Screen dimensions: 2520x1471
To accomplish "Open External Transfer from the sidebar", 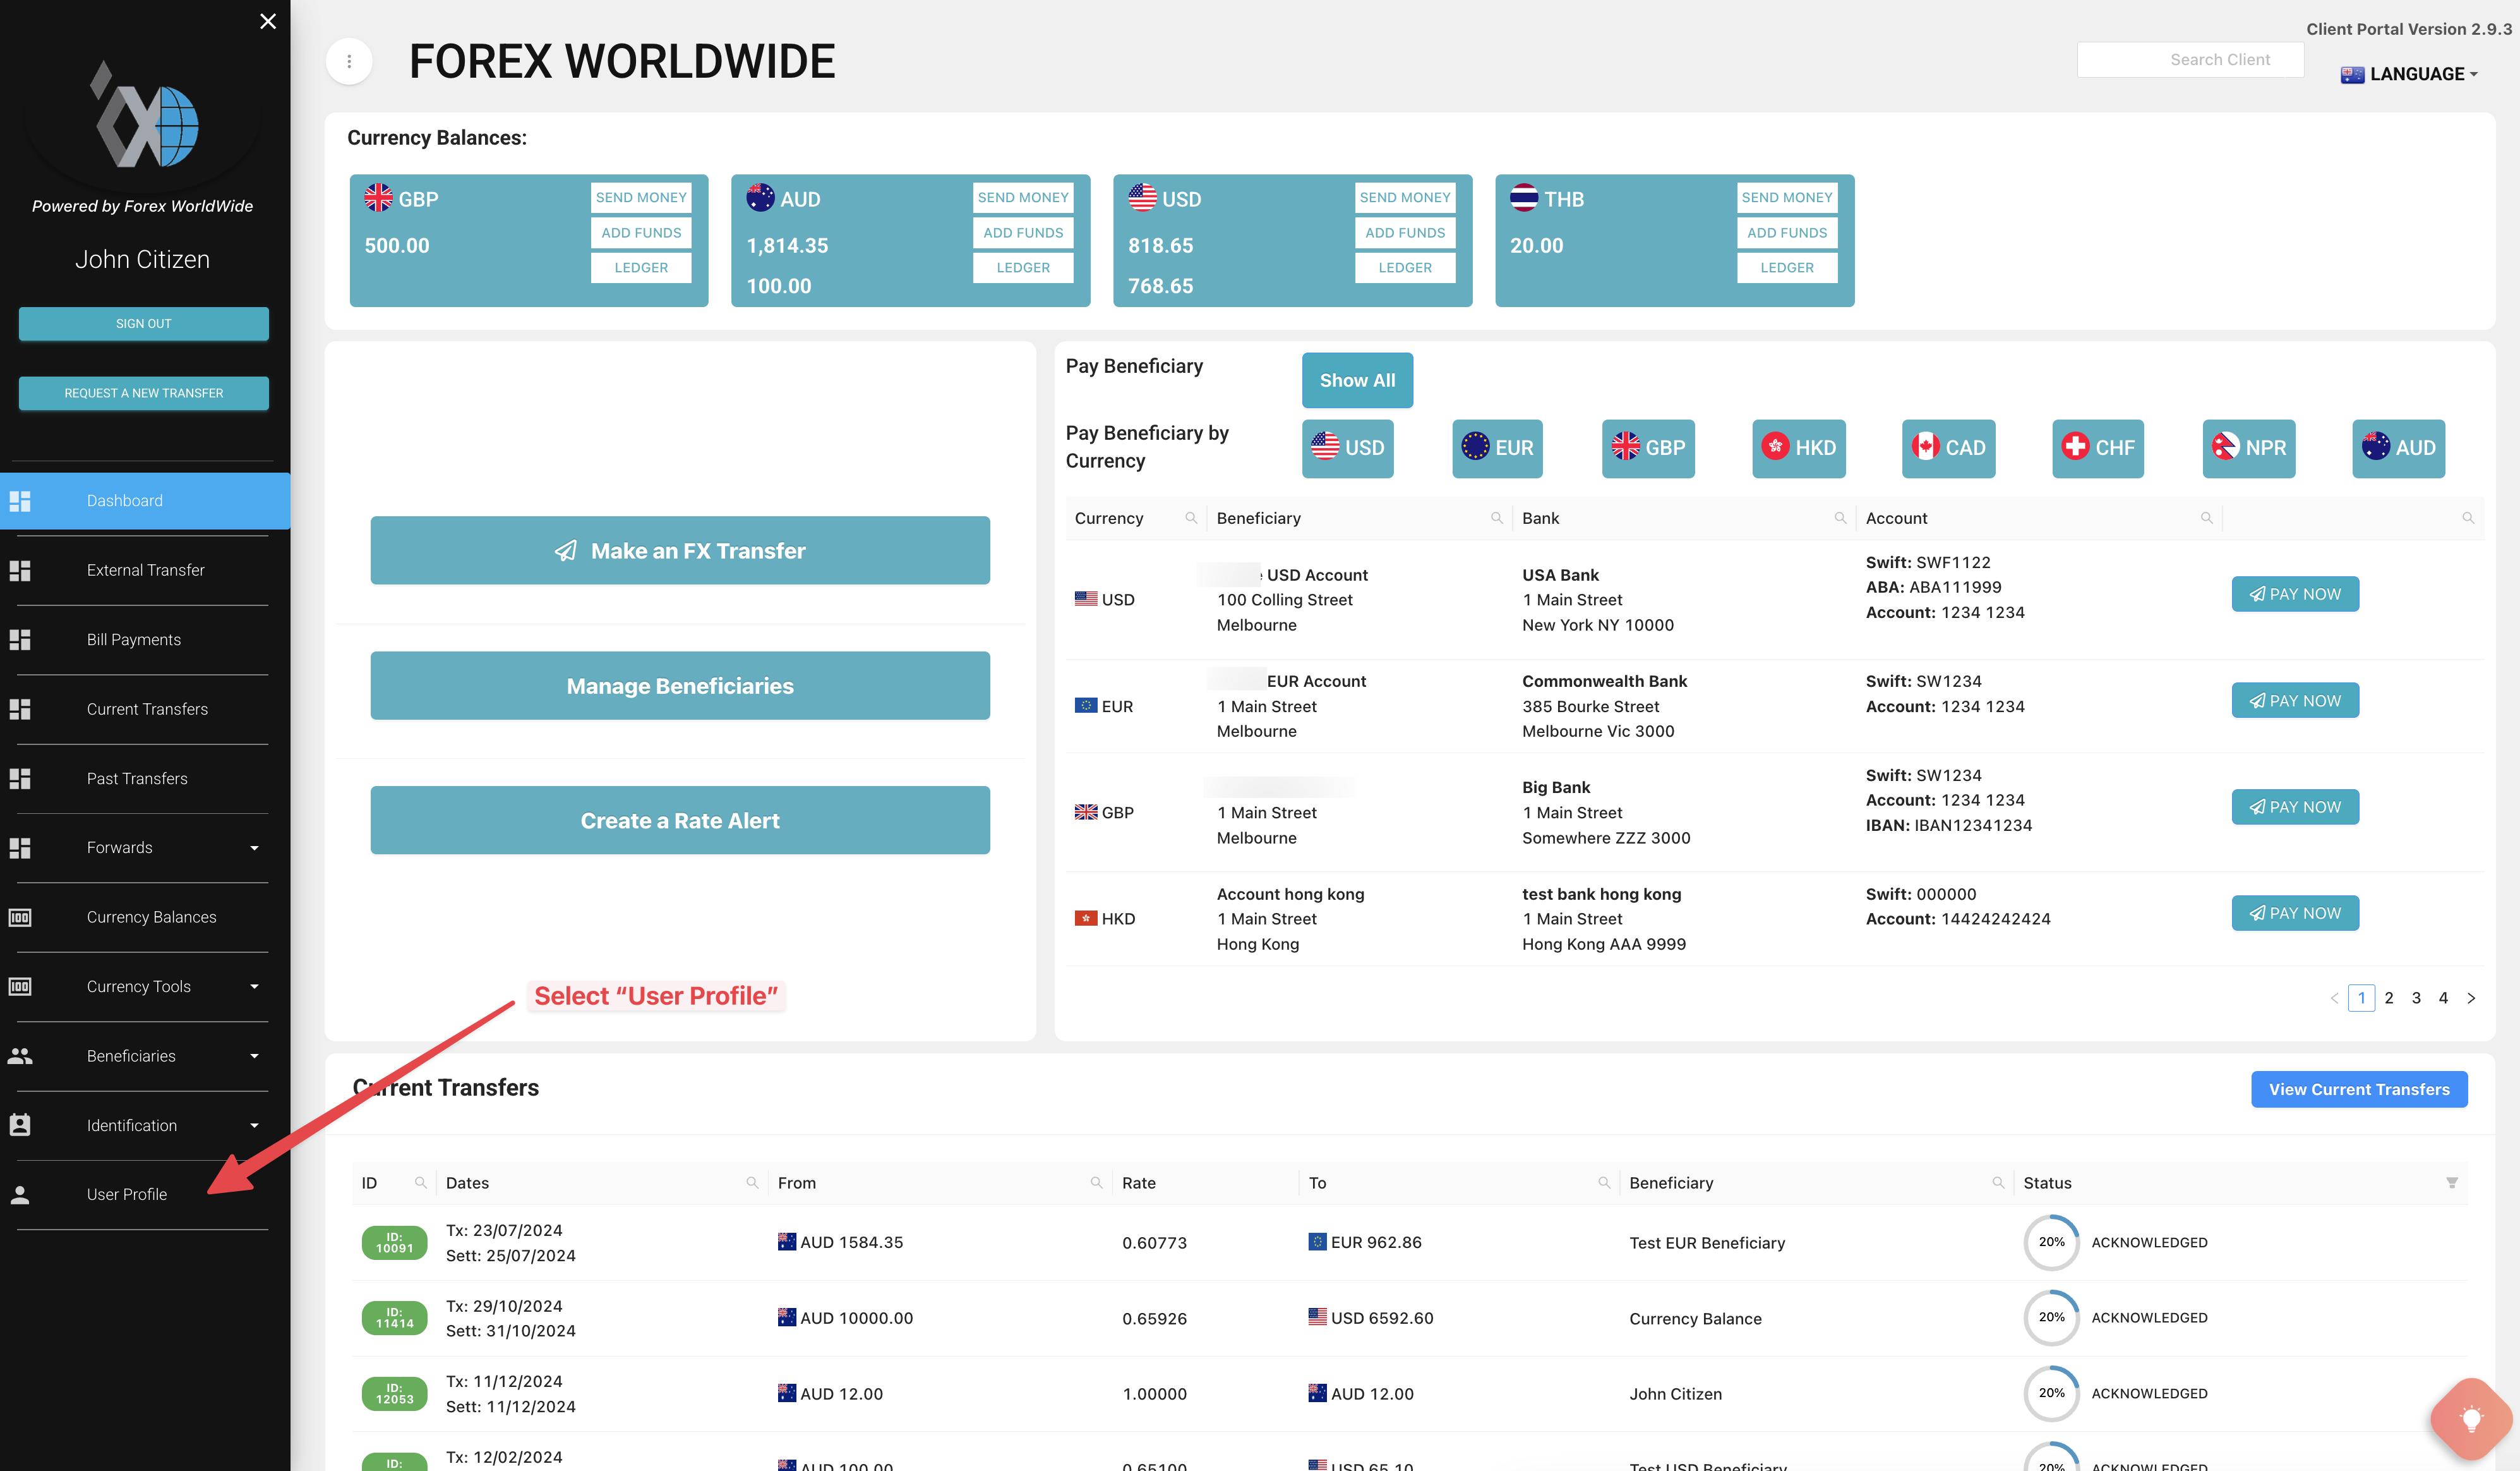I will 145,571.
